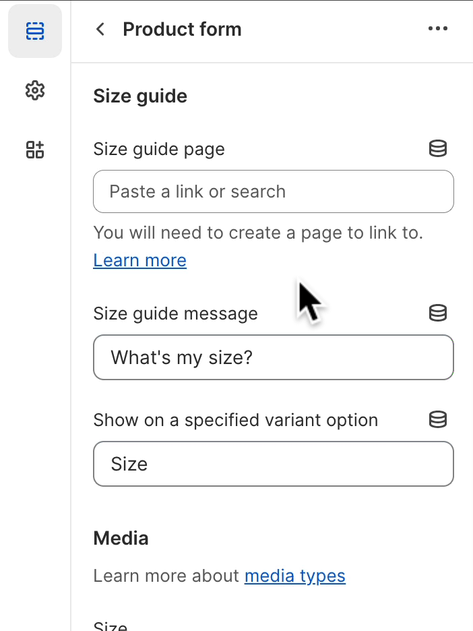Click the "What's my size?" message field
Screen dimensions: 473x631
click(x=273, y=357)
